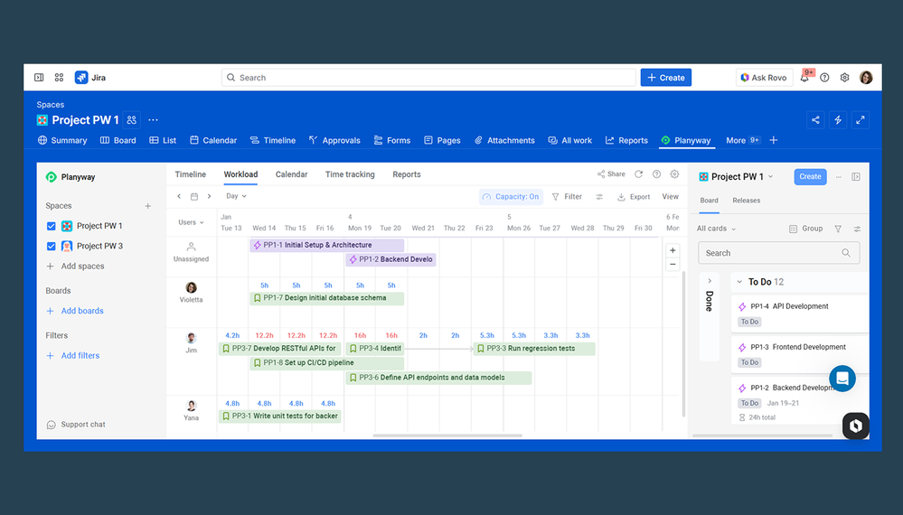Image resolution: width=903 pixels, height=515 pixels.
Task: Open the Approvals tab
Action: click(334, 140)
